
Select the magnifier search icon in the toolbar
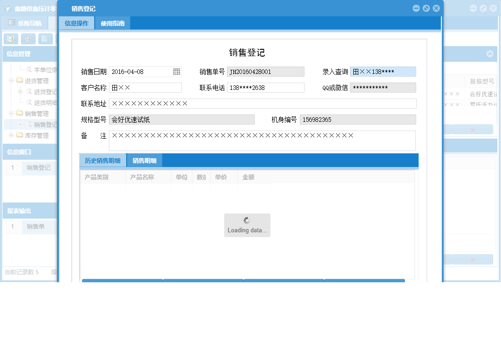[10, 38]
